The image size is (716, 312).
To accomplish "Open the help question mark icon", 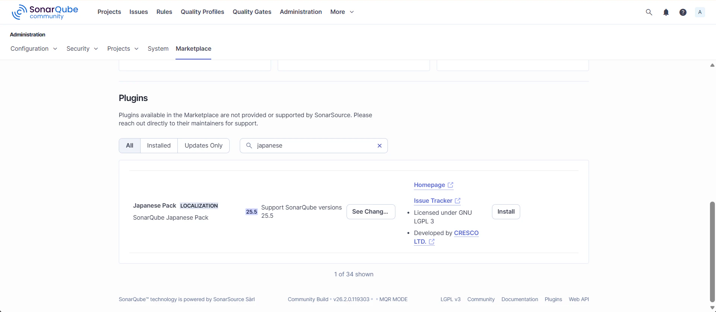I will (683, 12).
